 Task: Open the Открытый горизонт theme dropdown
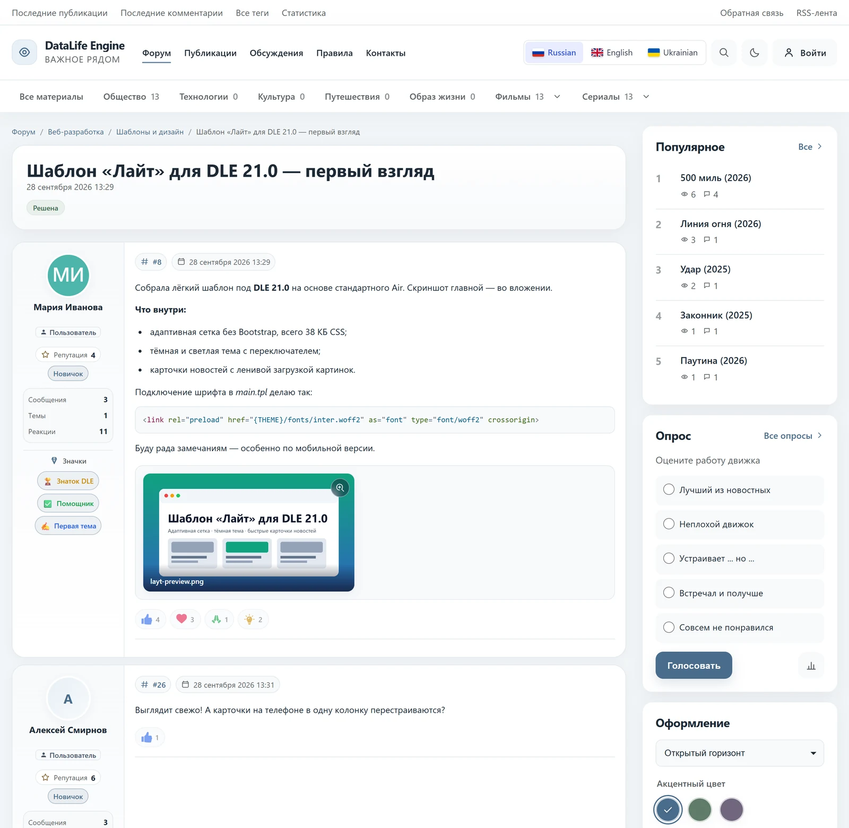click(740, 753)
